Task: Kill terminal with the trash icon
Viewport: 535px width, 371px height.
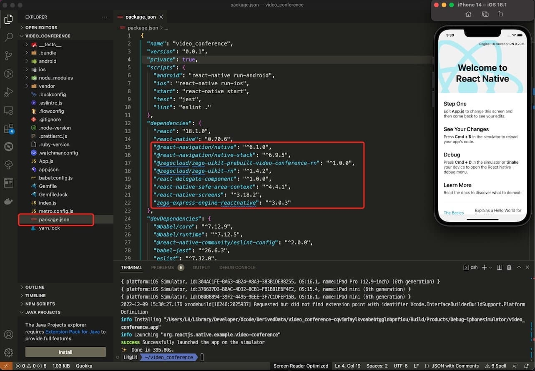Action: (509, 267)
